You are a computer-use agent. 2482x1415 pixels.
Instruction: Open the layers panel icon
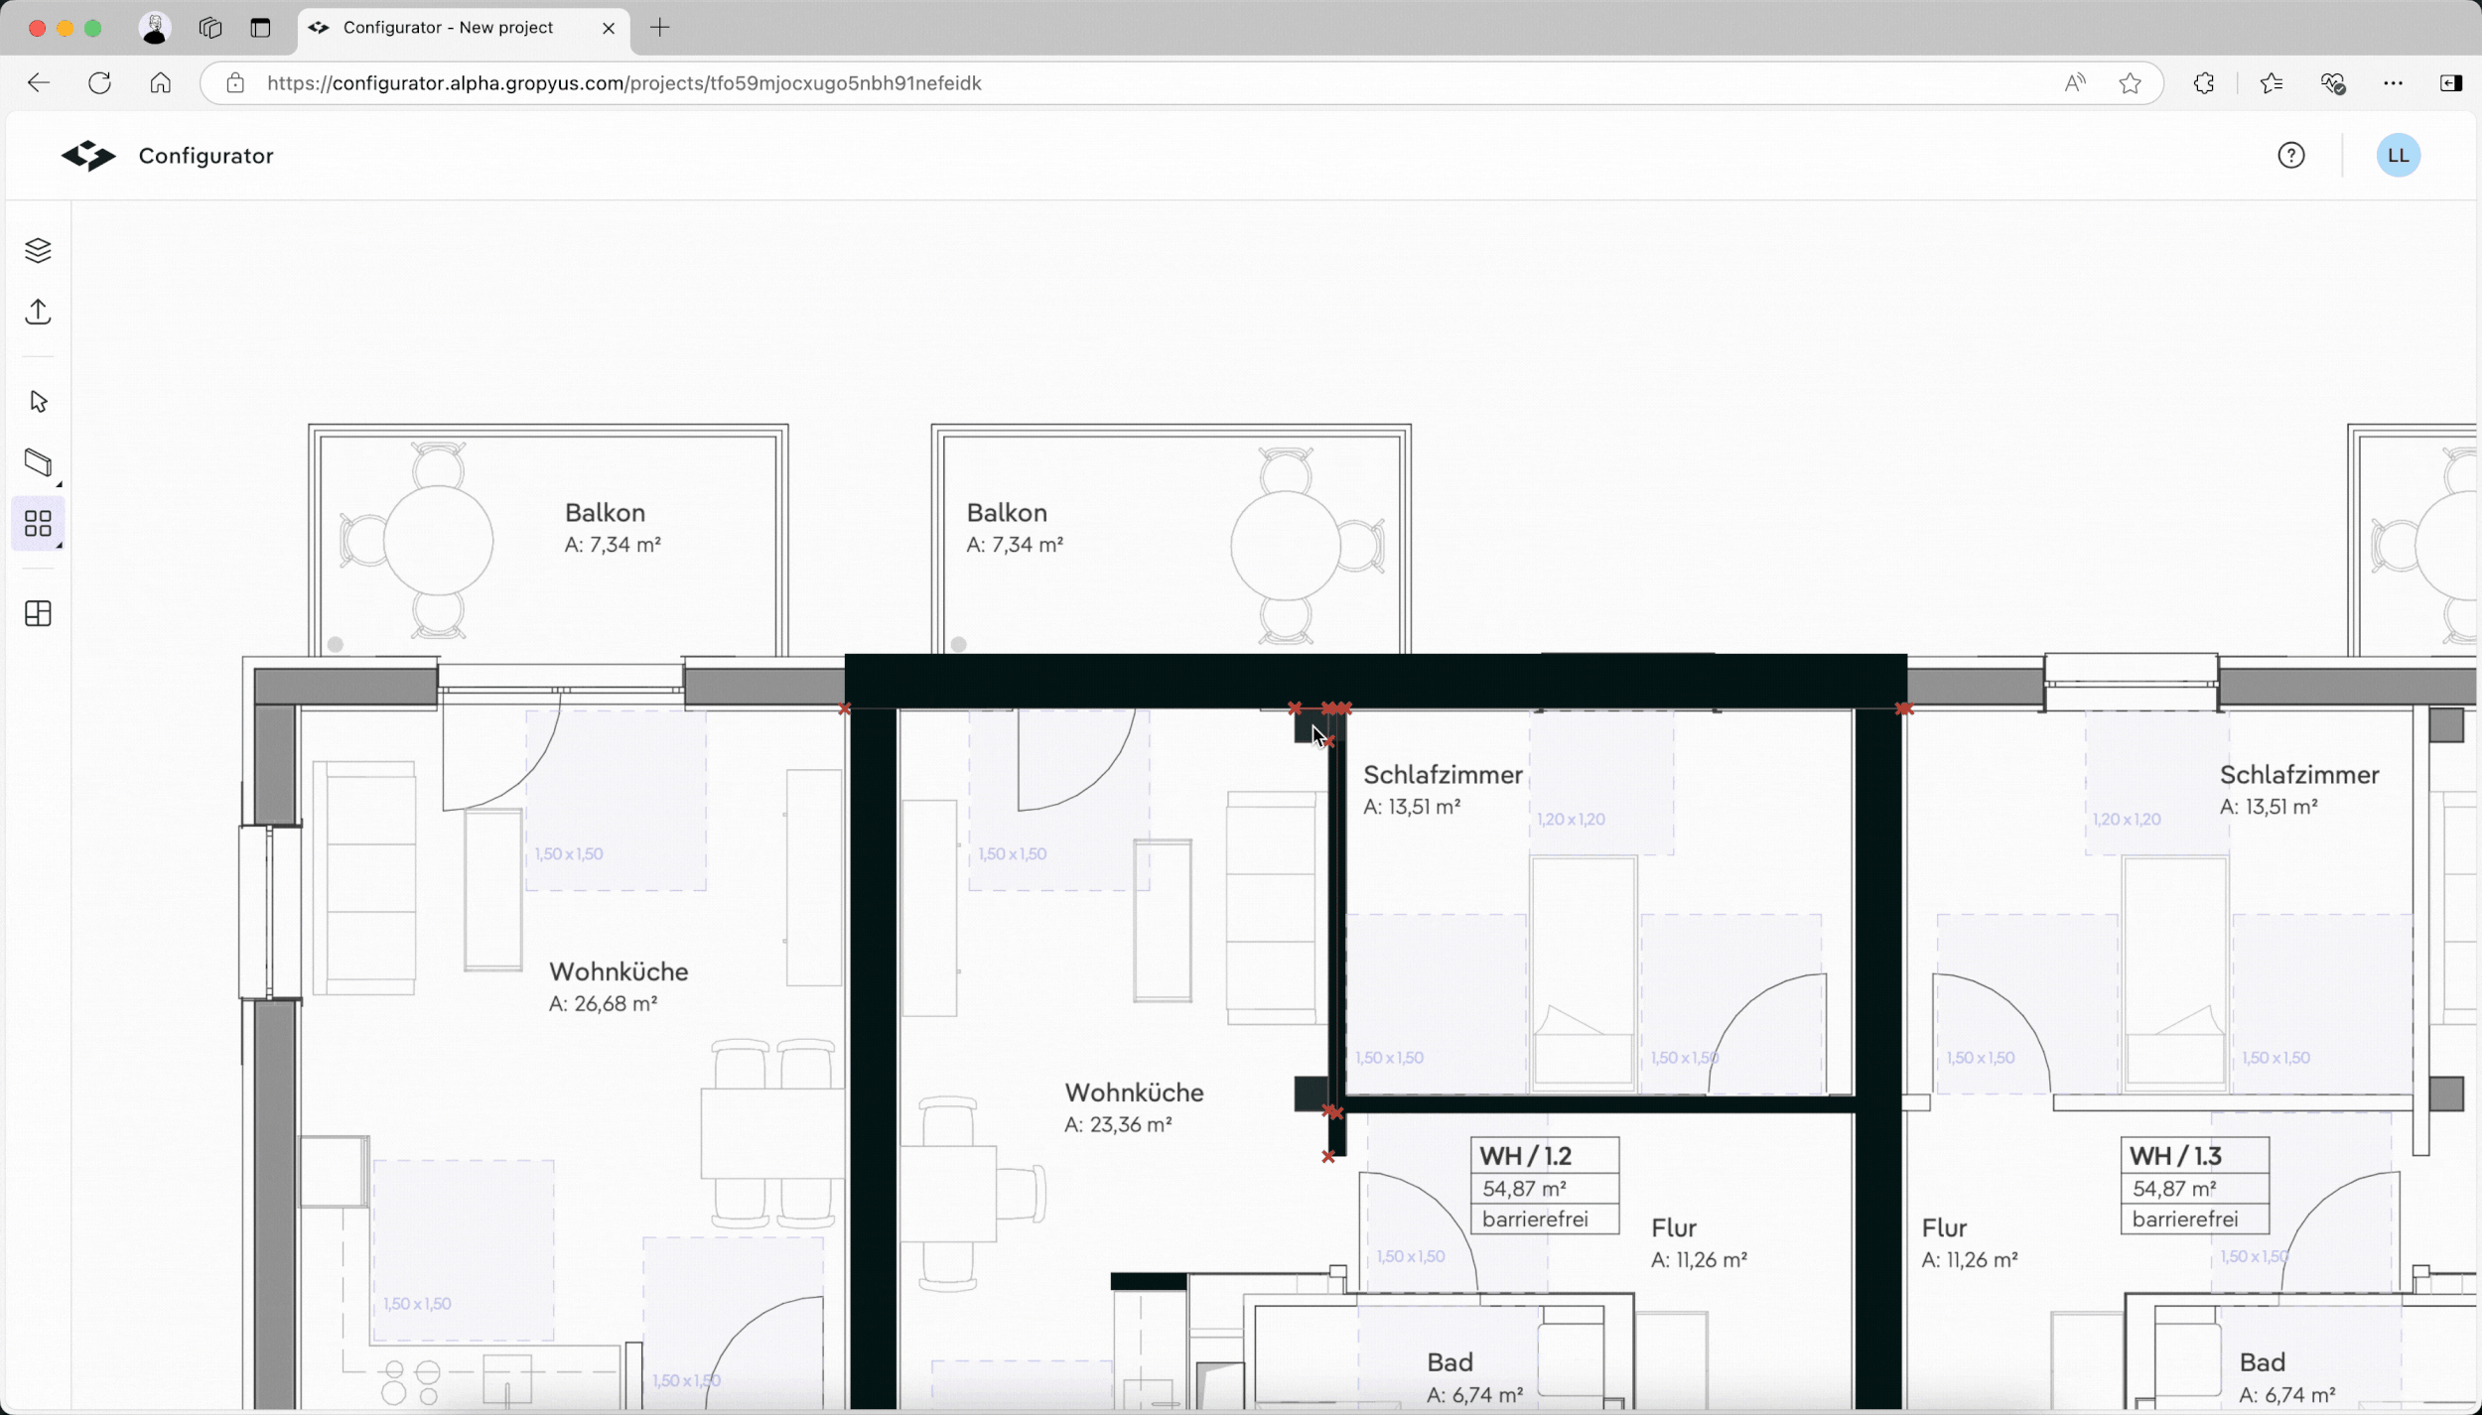pos(38,250)
